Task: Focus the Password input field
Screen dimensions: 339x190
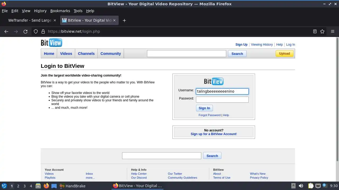Action: pyautogui.click(x=222, y=99)
